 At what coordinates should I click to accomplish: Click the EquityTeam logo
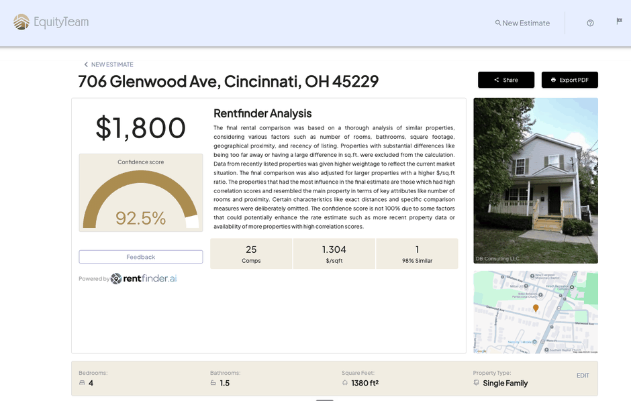51,22
